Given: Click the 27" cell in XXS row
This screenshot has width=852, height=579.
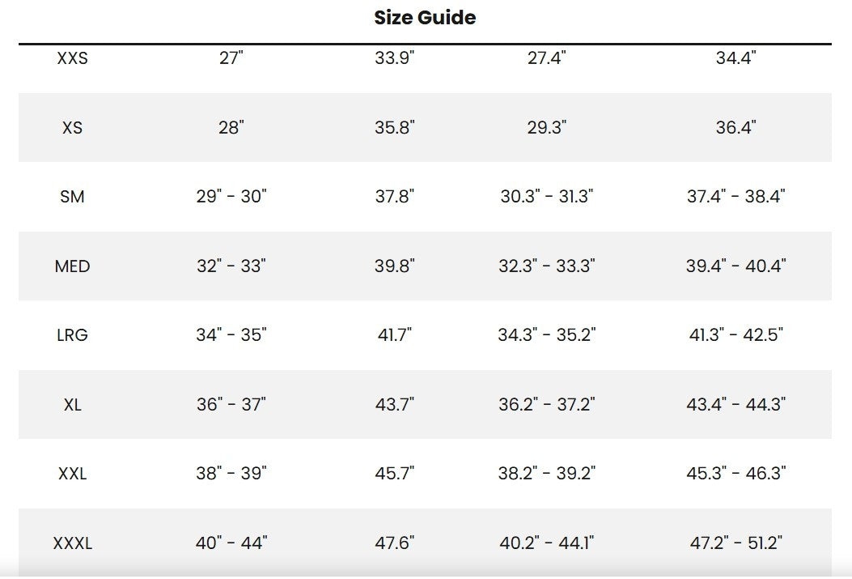Looking at the screenshot, I should point(231,58).
